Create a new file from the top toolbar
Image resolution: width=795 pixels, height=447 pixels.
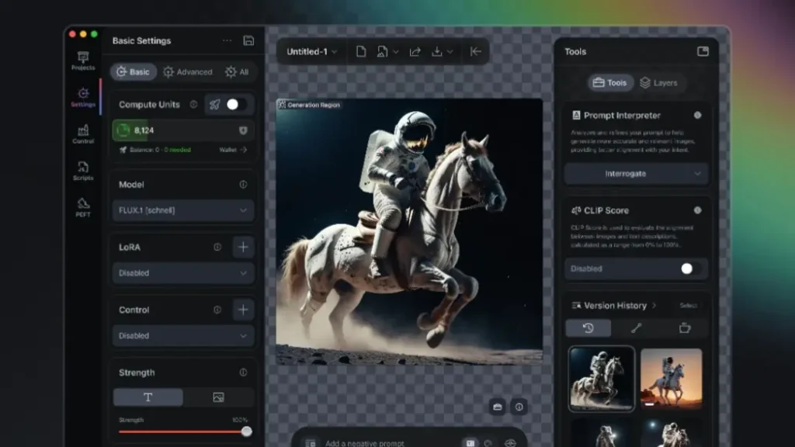359,51
